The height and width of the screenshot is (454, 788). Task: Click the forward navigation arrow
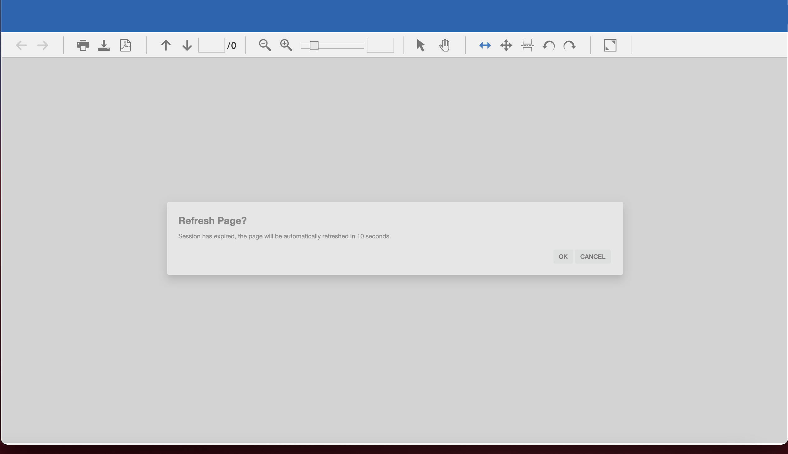[43, 45]
